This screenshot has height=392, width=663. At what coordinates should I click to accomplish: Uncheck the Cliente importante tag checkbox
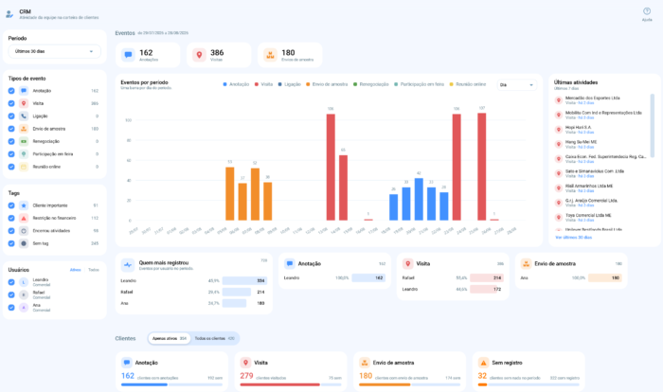tap(11, 205)
